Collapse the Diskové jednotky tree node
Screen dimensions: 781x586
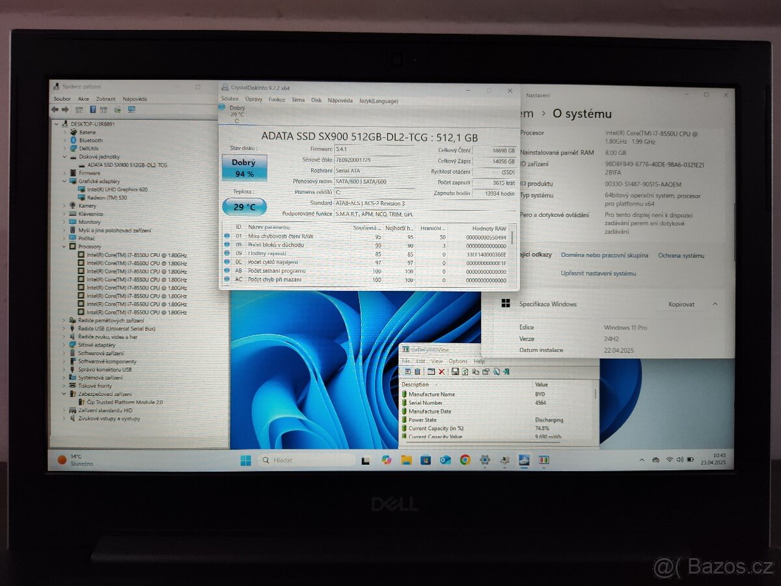coord(64,156)
